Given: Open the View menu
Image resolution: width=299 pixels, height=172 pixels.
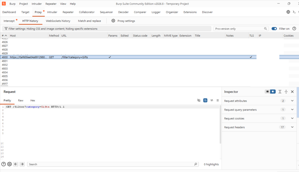Looking at the screenshot, I should [63, 4].
